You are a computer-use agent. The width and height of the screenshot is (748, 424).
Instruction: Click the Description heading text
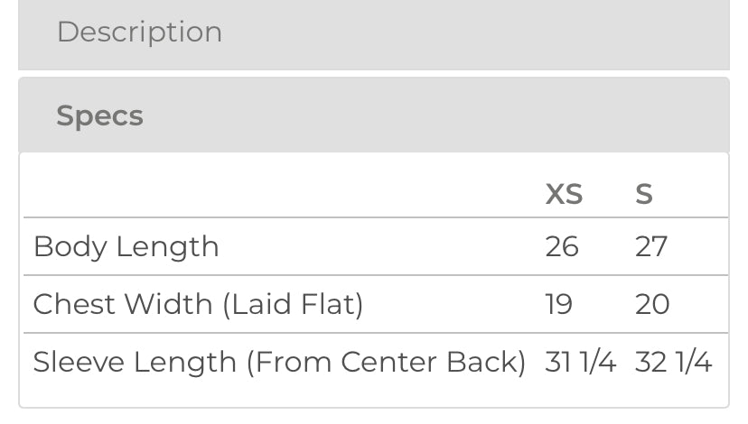pyautogui.click(x=139, y=32)
